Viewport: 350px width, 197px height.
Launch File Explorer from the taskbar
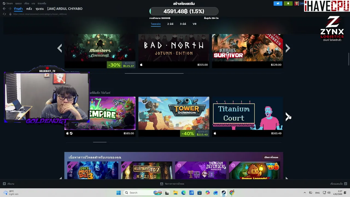click(175, 193)
